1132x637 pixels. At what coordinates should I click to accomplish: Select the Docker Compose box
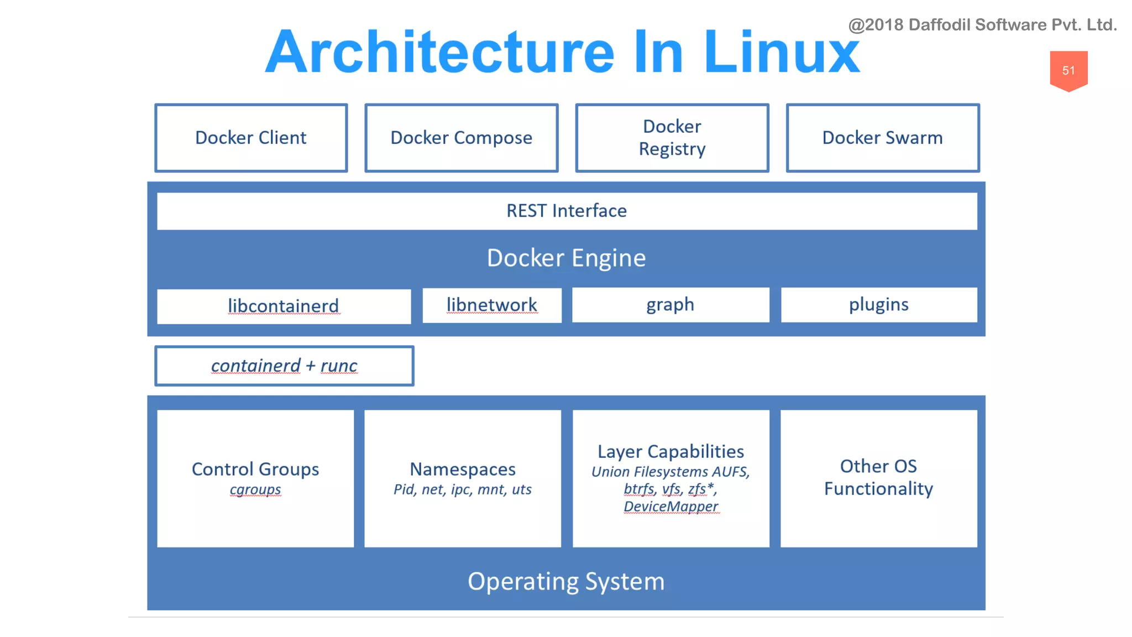pyautogui.click(x=461, y=138)
